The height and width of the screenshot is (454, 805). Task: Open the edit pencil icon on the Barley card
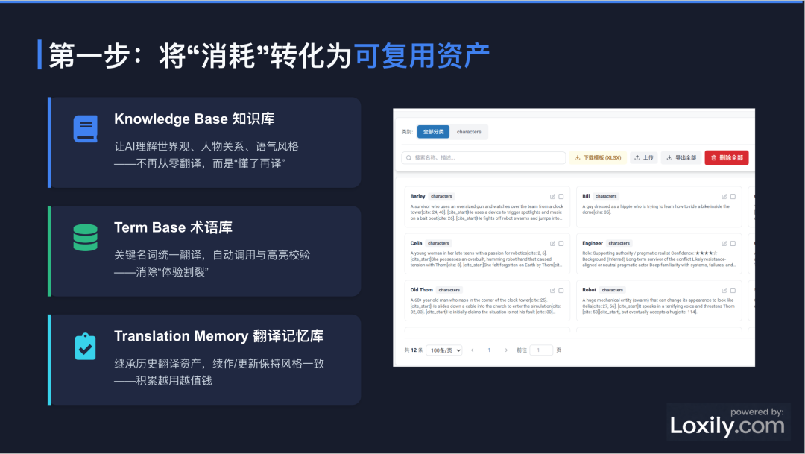coord(552,196)
